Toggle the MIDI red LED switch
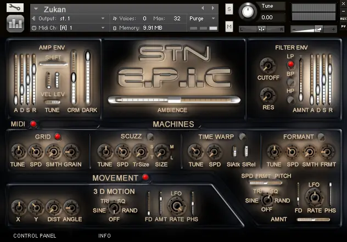Image resolution: width=347 pixels, height=242 pixels. (33, 124)
